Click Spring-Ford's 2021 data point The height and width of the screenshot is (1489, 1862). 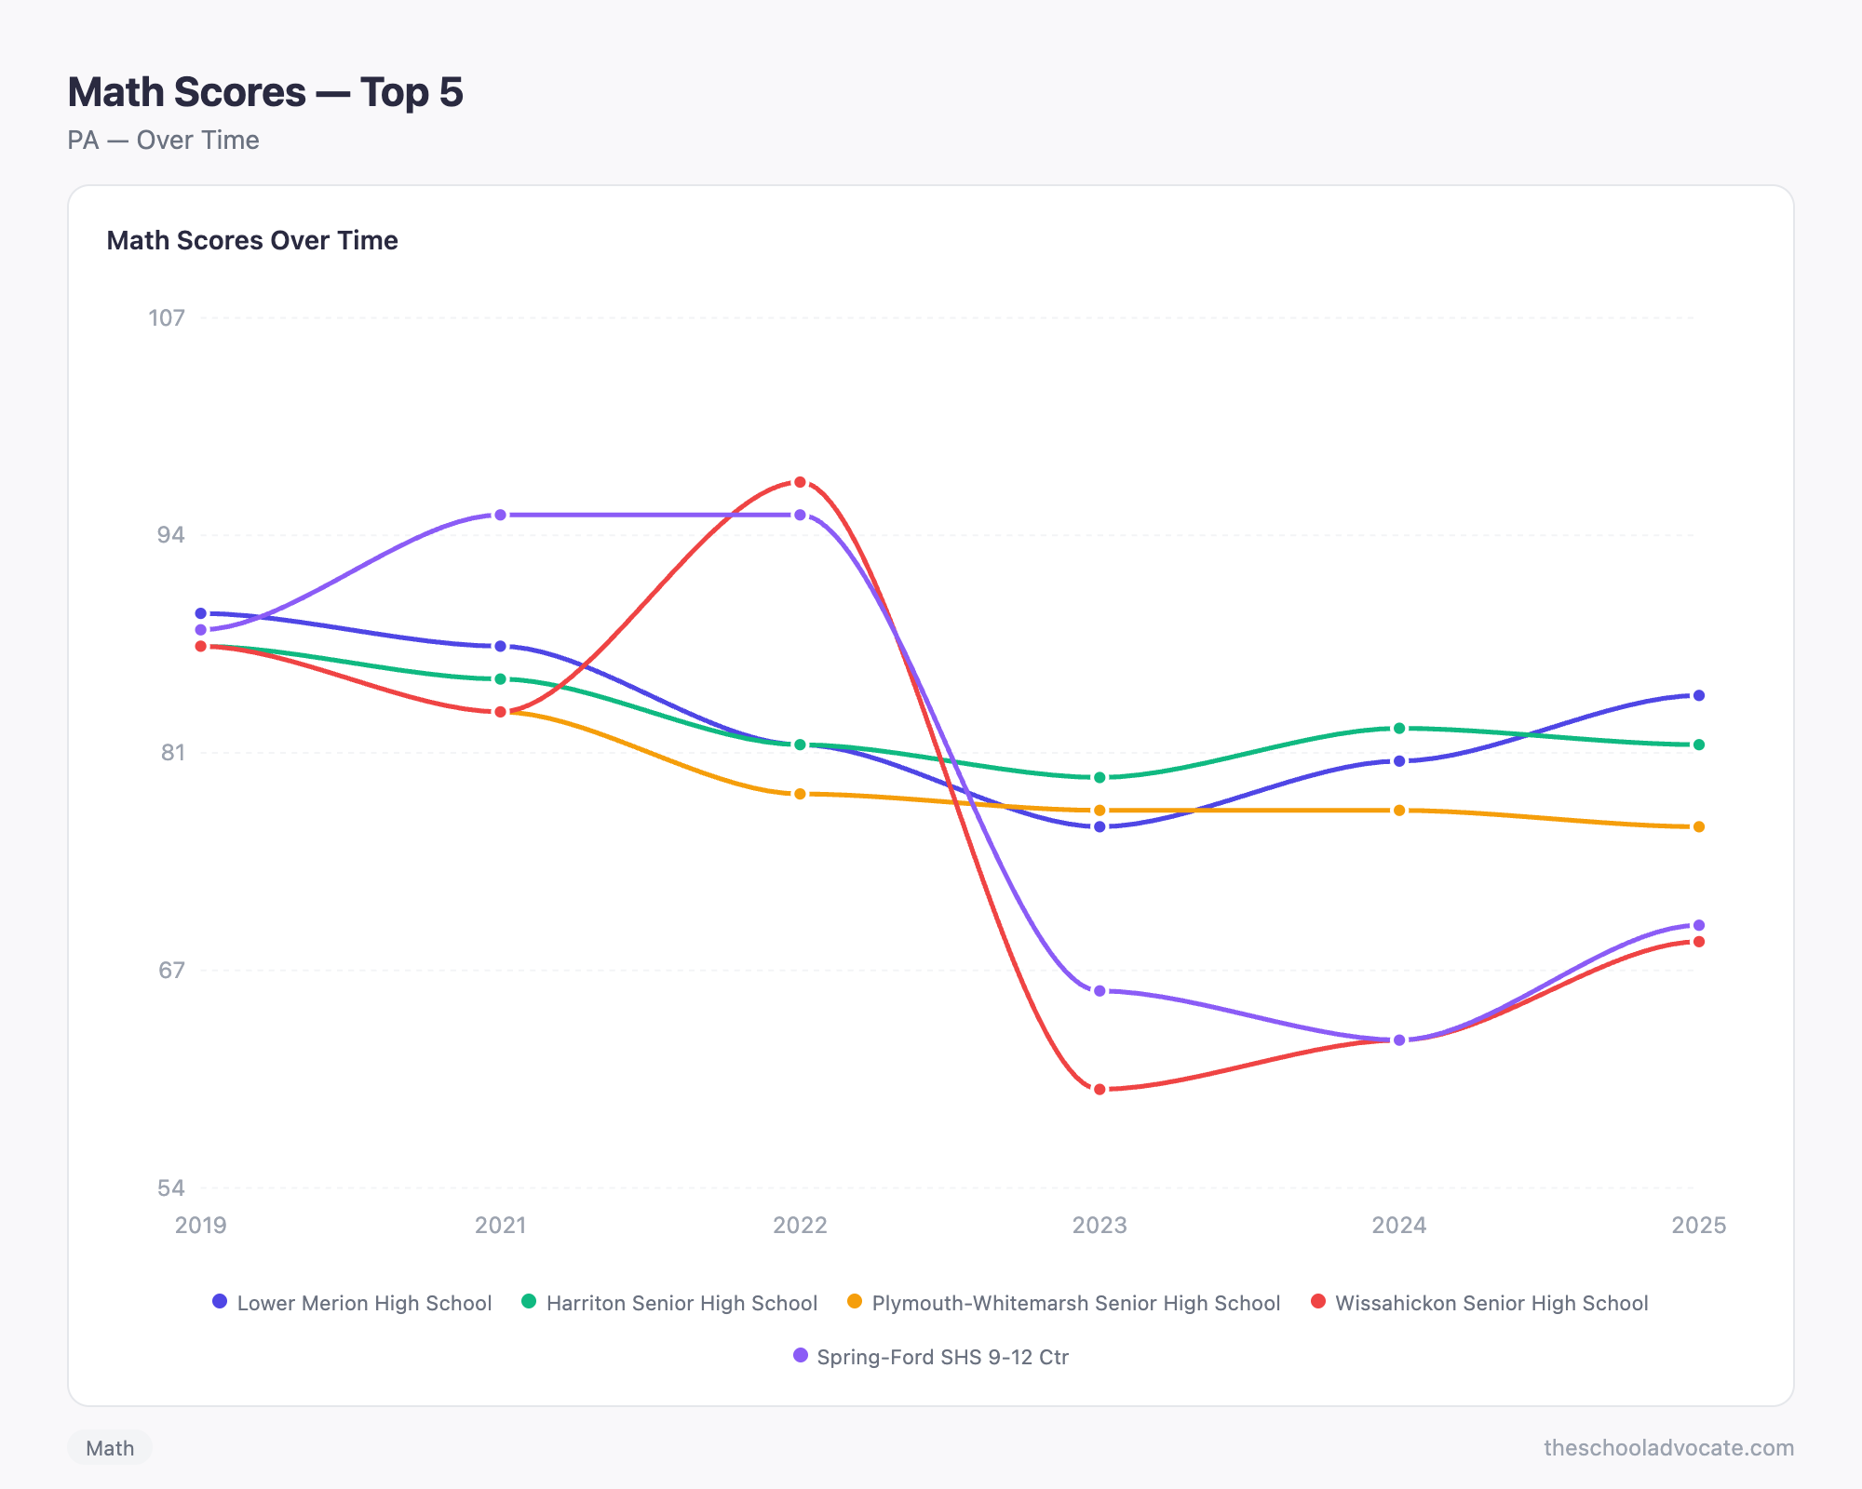[x=501, y=515]
